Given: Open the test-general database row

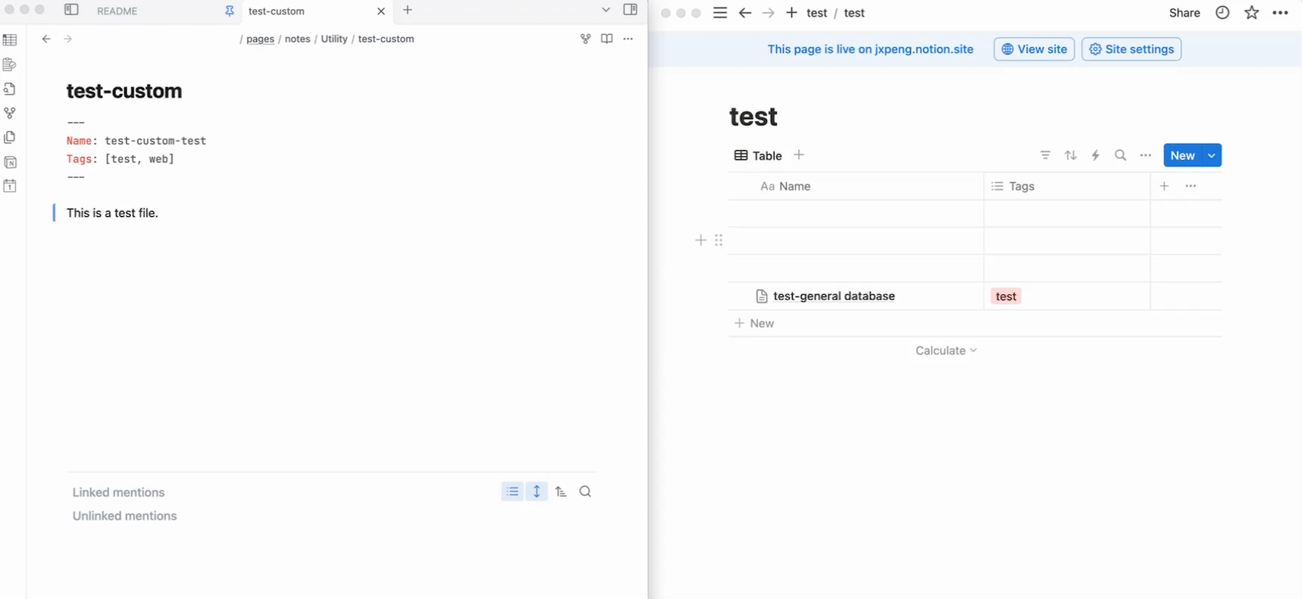Looking at the screenshot, I should coord(834,296).
